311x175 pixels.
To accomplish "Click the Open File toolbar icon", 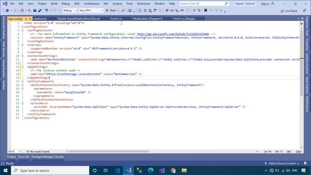I will (30, 11).
